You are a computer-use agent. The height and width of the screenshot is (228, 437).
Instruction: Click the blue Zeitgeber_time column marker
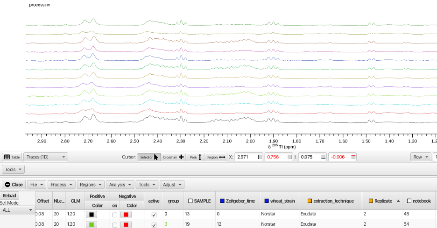222,201
